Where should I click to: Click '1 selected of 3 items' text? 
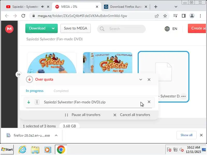pos(39,126)
